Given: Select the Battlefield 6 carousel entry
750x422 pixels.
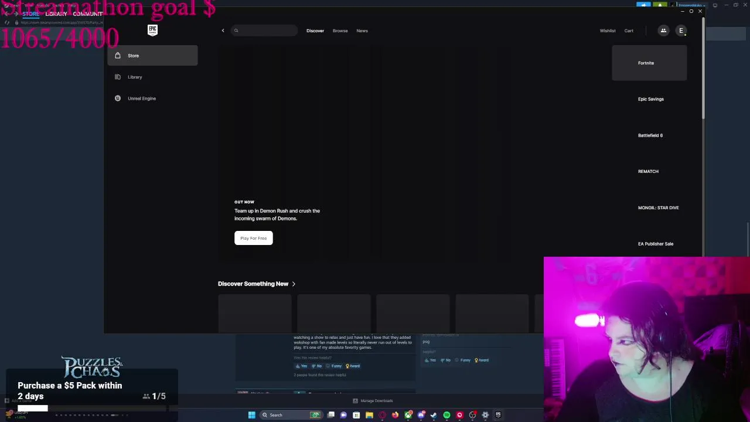Looking at the screenshot, I should pos(649,135).
